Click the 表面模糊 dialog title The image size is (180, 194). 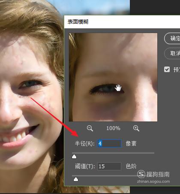(78, 22)
